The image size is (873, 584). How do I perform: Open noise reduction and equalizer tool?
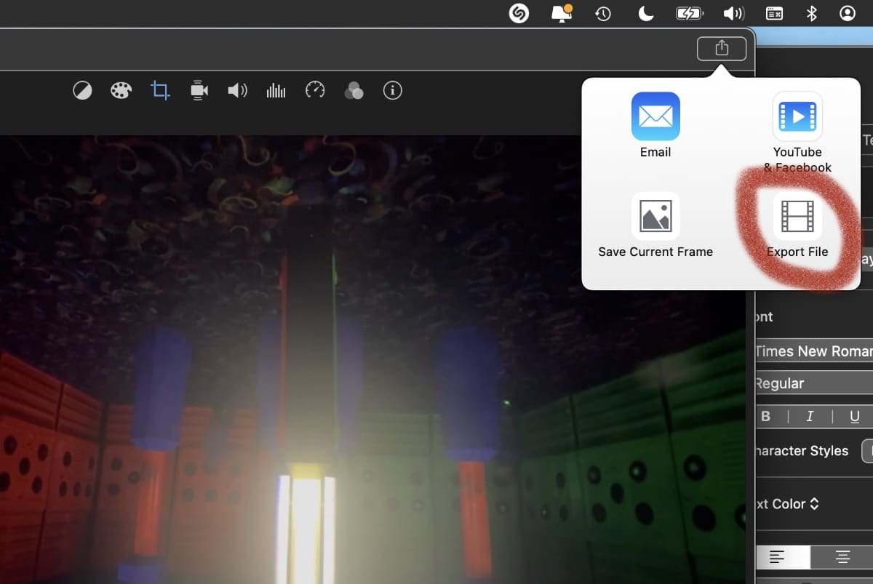coord(276,91)
